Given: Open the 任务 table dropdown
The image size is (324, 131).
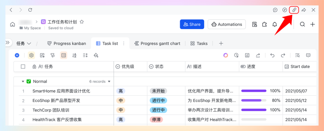Looking at the screenshot, I should pos(24,43).
